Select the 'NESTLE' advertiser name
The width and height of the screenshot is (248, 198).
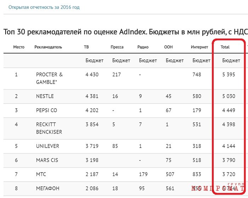(45, 96)
